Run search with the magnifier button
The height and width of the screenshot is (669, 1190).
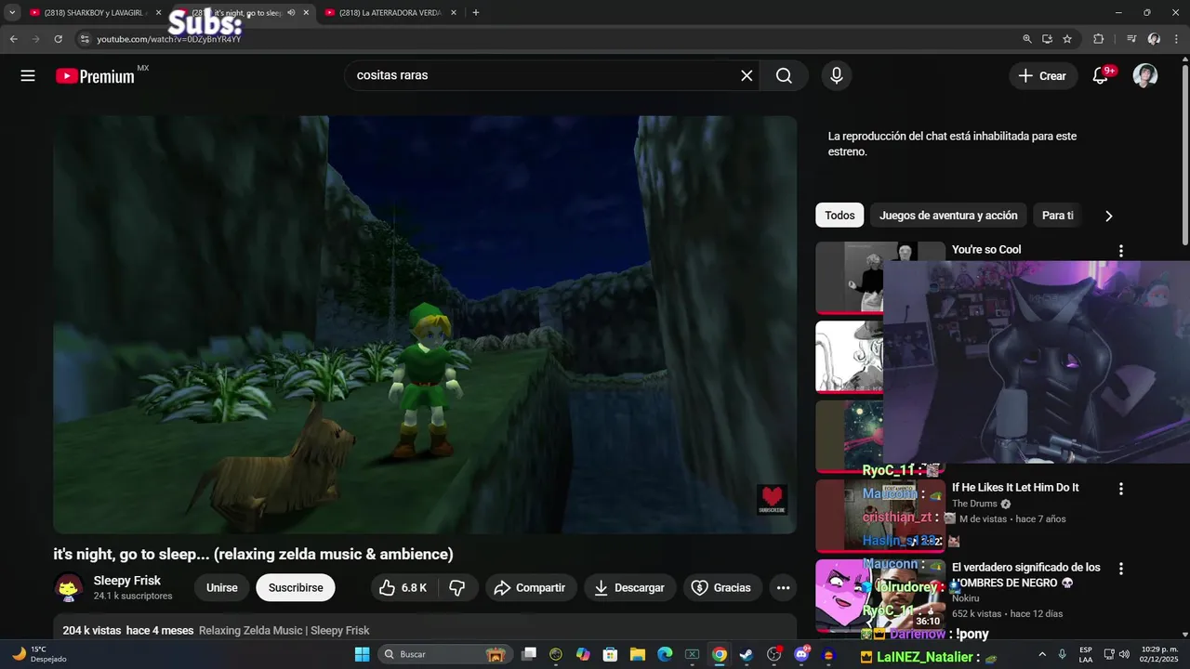784,76
